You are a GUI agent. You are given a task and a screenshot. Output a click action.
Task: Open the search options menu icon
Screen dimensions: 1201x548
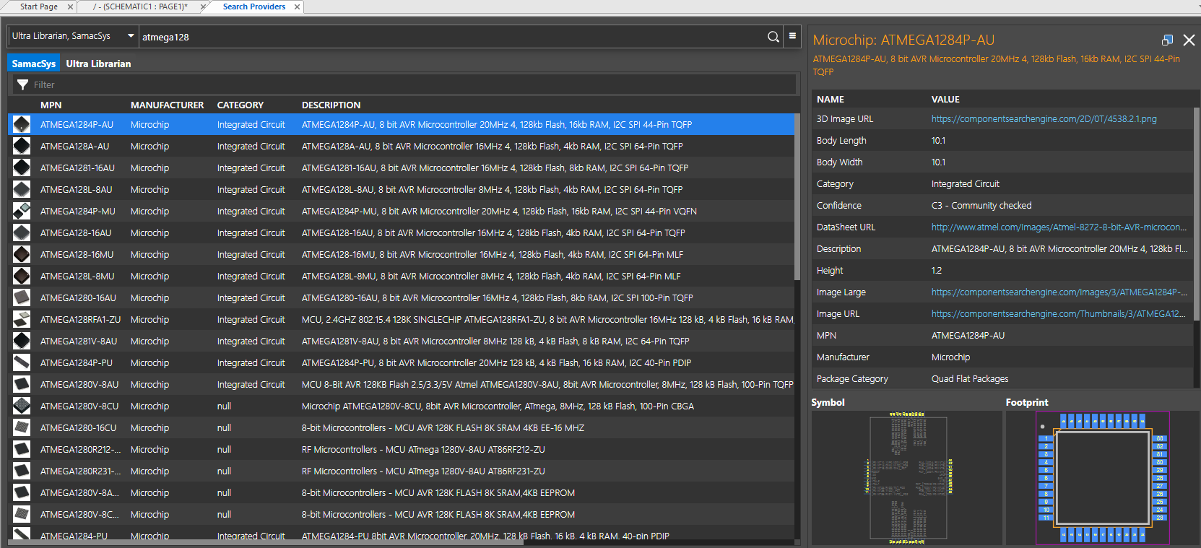(x=792, y=36)
